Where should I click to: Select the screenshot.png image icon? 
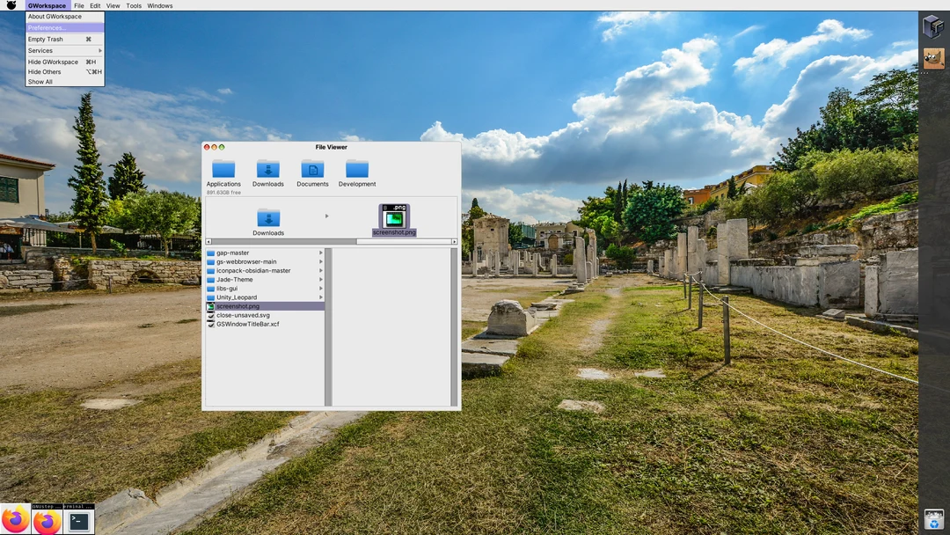393,218
